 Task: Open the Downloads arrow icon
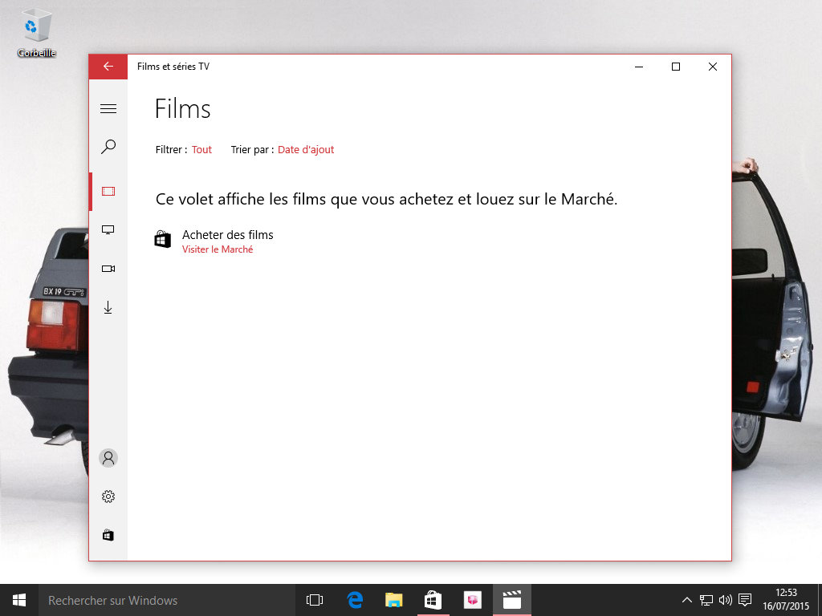pyautogui.click(x=108, y=307)
